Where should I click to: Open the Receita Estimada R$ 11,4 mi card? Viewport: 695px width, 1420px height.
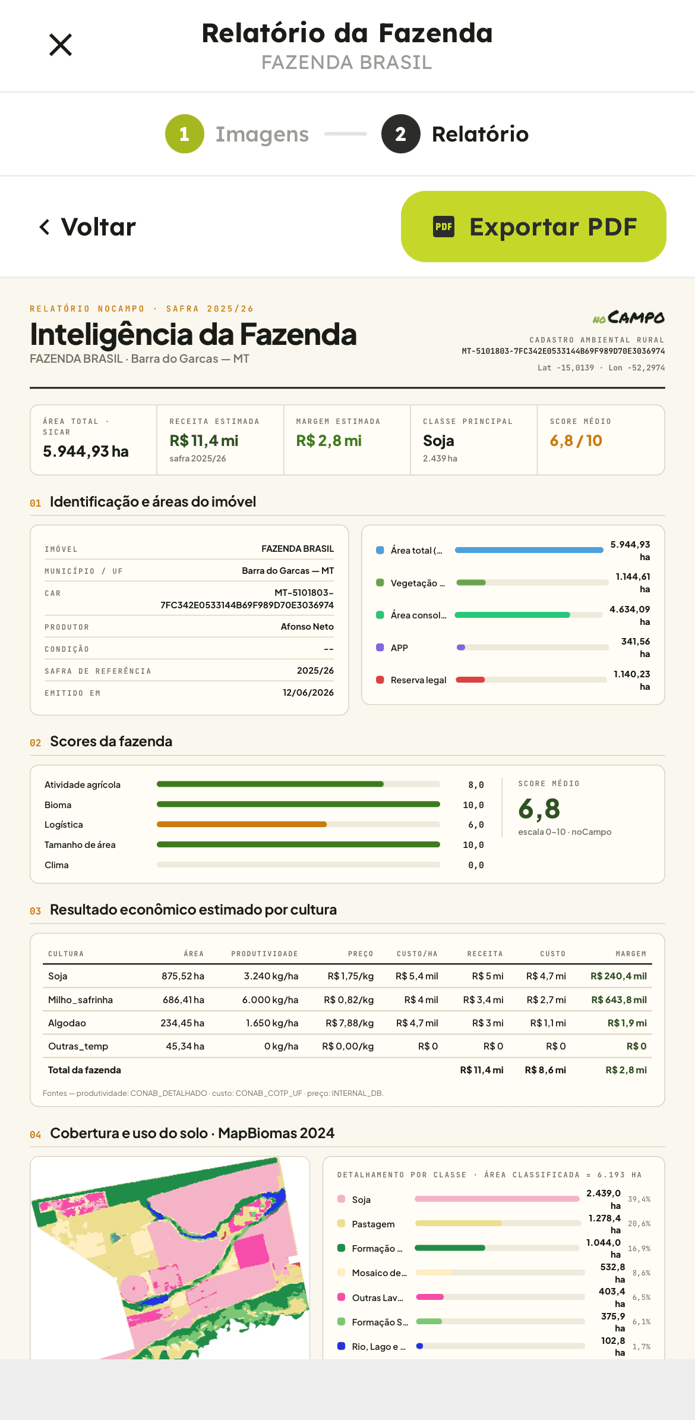pos(220,440)
